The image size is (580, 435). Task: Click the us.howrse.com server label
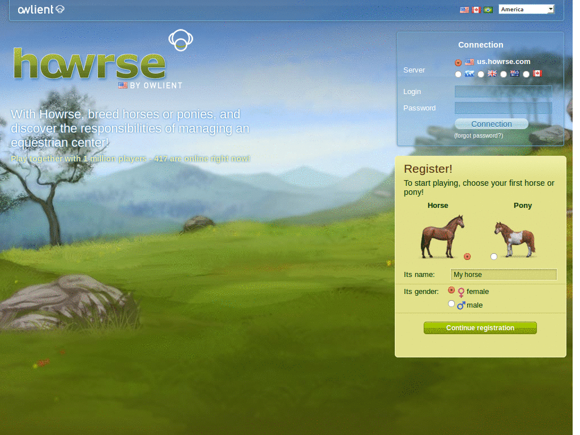coord(504,62)
